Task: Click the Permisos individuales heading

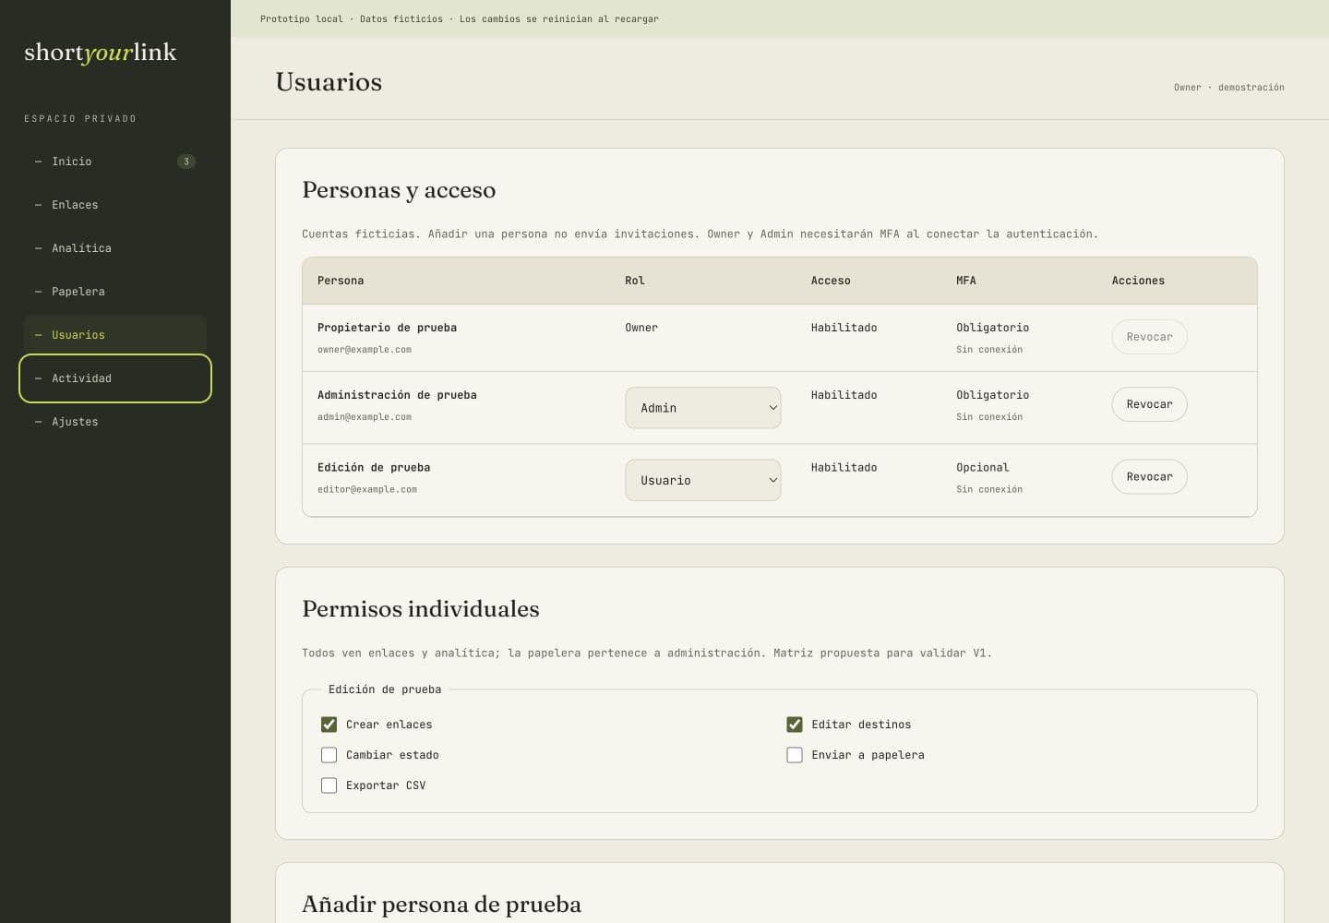Action: (421, 609)
